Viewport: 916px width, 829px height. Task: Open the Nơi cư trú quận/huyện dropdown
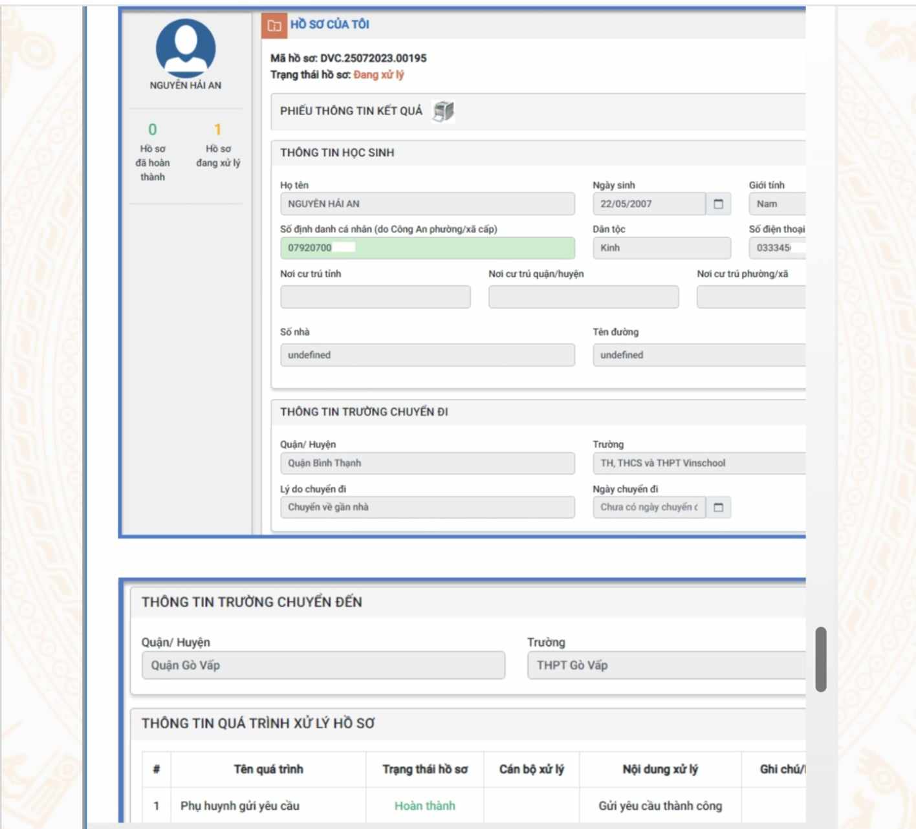[x=583, y=297]
